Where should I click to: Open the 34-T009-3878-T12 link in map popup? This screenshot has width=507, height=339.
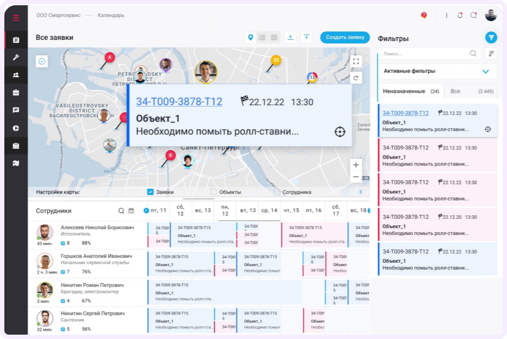tap(179, 102)
